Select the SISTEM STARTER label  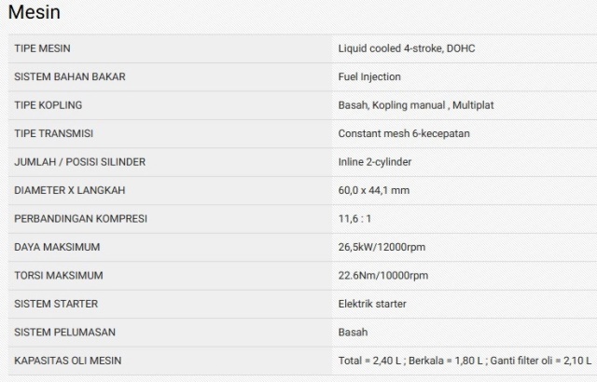tap(56, 304)
